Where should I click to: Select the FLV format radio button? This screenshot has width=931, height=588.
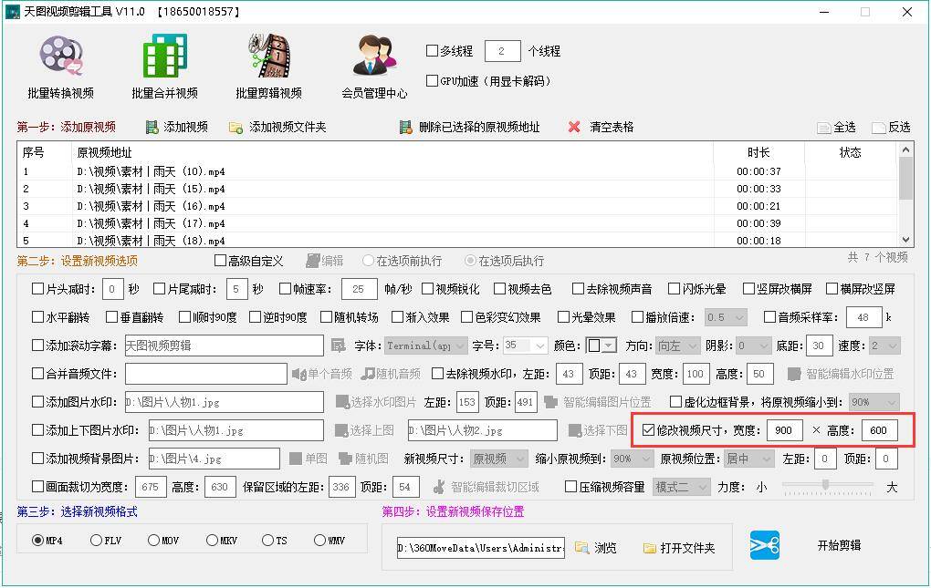[96, 540]
